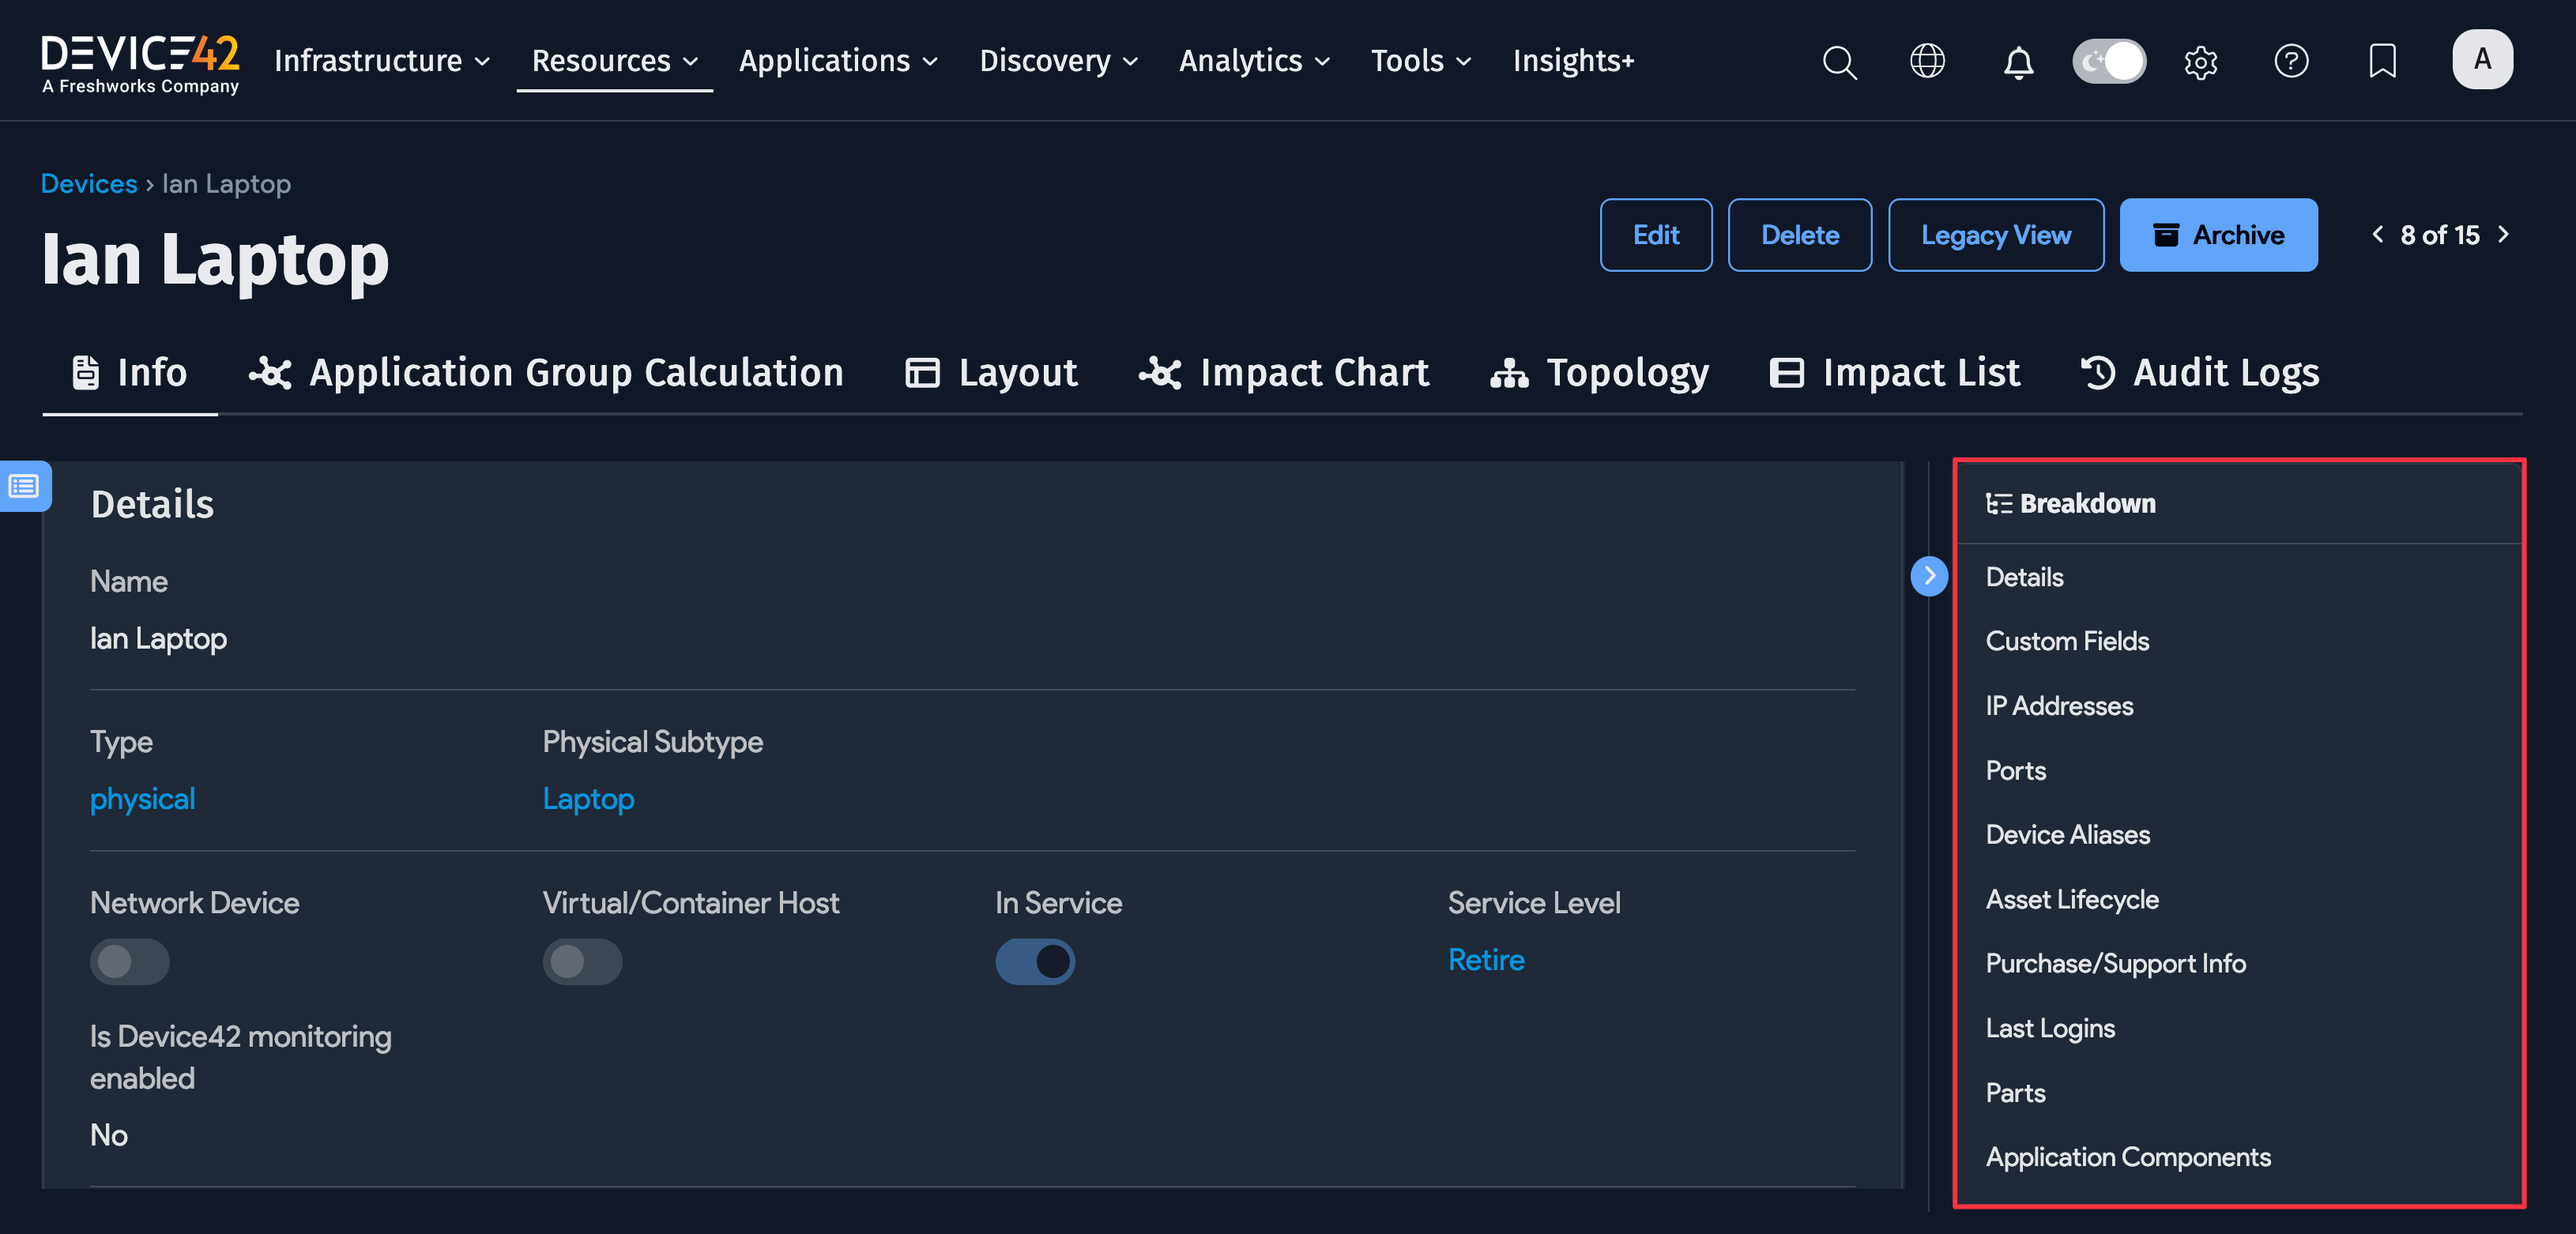Jump to IP Addresses in Breakdown

pyautogui.click(x=2058, y=706)
